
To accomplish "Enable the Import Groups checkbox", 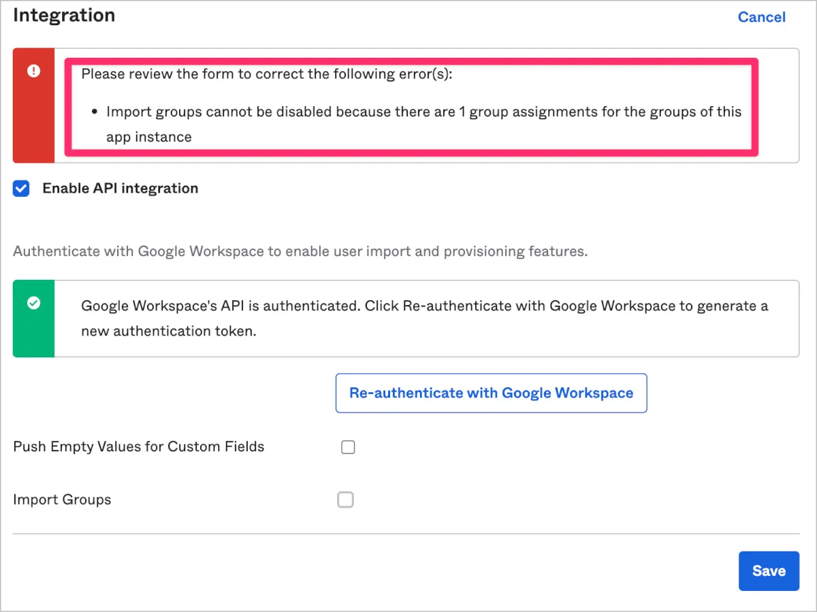I will pyautogui.click(x=346, y=500).
